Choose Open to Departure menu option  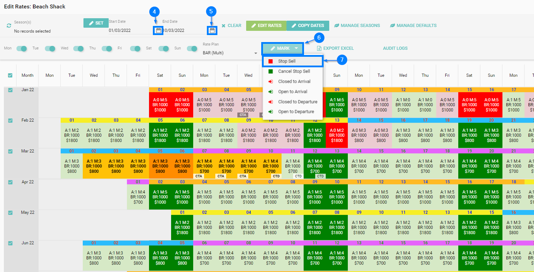click(x=296, y=112)
